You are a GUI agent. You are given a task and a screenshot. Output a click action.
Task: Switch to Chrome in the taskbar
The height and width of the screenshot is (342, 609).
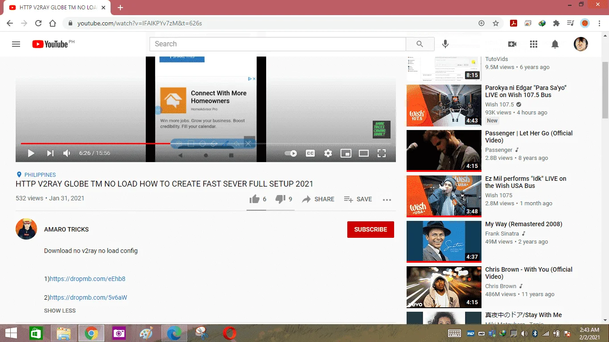click(x=91, y=333)
